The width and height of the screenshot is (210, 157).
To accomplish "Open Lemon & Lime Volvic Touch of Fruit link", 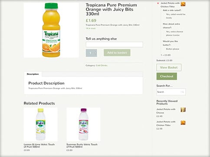I will click(x=39, y=146).
